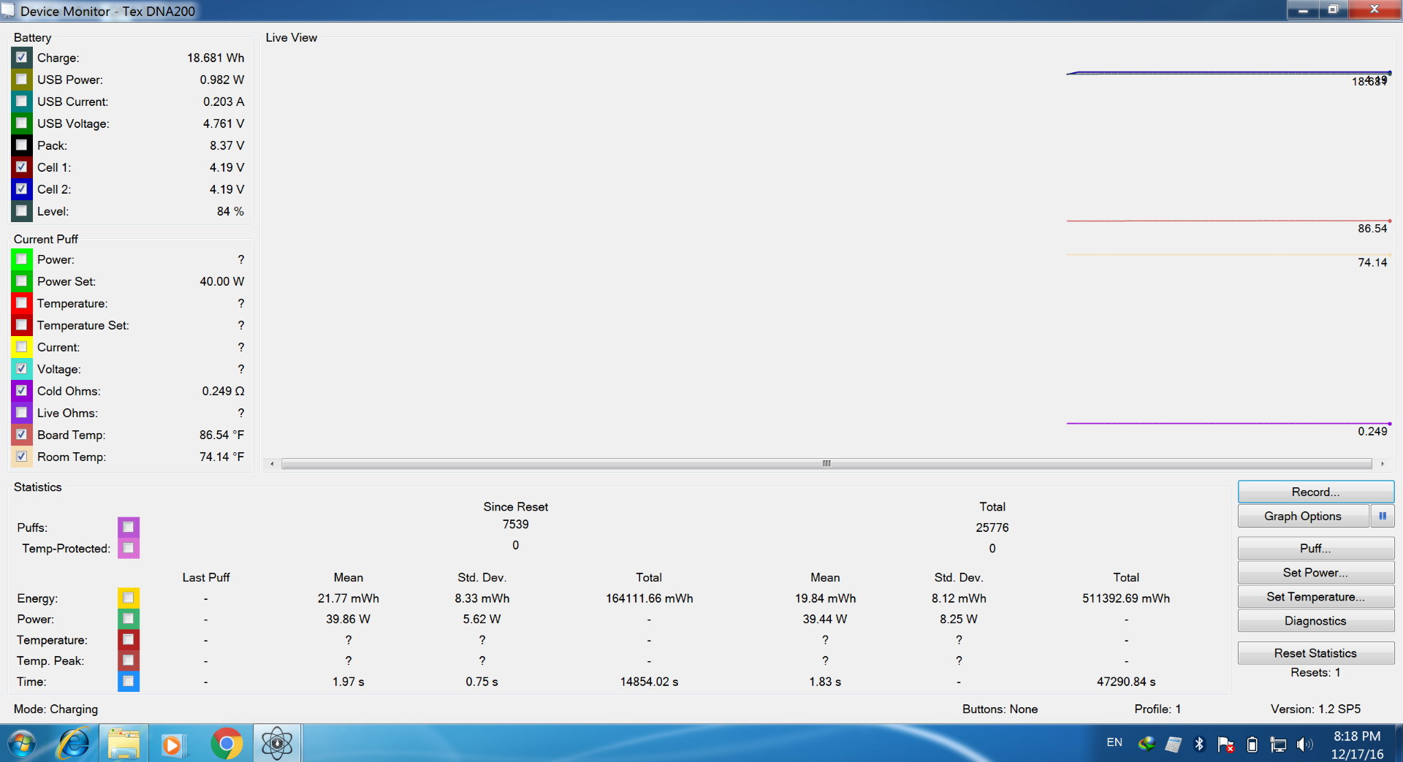Launch Google Chrome from taskbar
The height and width of the screenshot is (762, 1403).
(227, 744)
